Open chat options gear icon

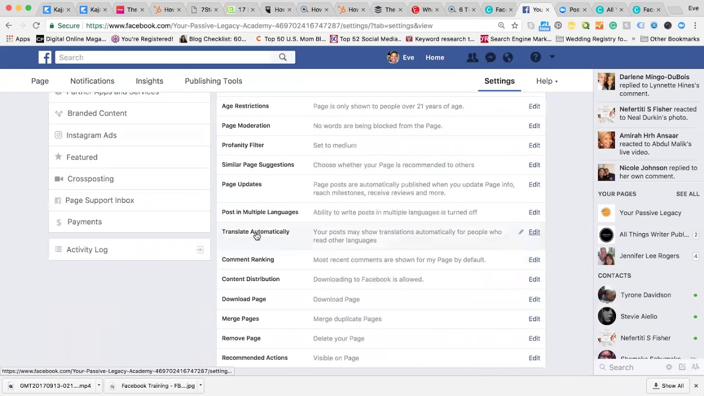tap(669, 367)
